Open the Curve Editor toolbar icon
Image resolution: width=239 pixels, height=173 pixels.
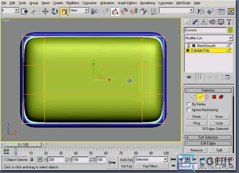point(231,12)
